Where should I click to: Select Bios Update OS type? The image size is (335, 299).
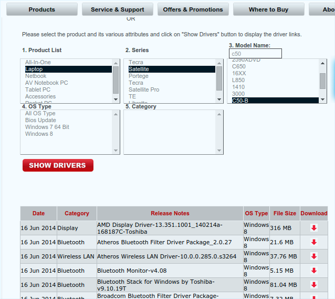coord(68,120)
